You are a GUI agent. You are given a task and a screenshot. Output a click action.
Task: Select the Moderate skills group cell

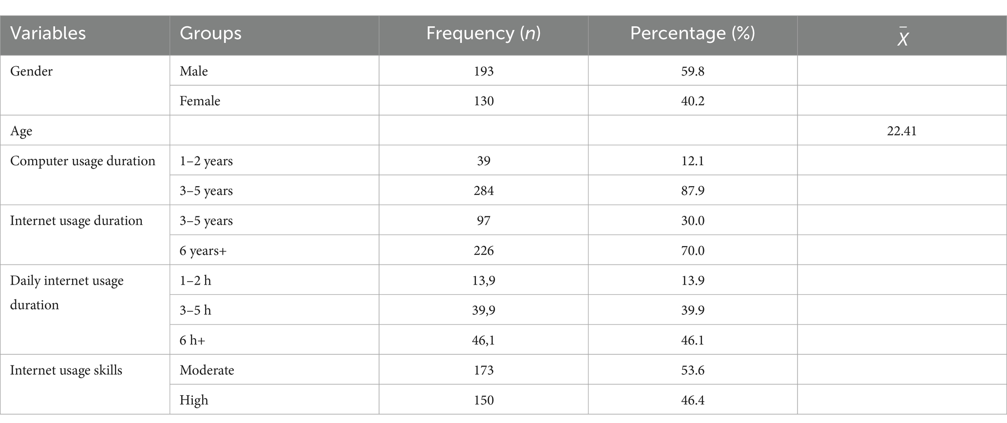[207, 370]
